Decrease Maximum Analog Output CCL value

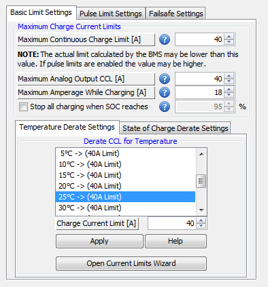pyautogui.click(x=229, y=81)
